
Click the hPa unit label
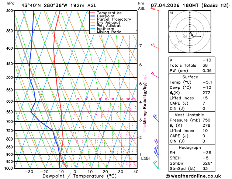point(10,3)
